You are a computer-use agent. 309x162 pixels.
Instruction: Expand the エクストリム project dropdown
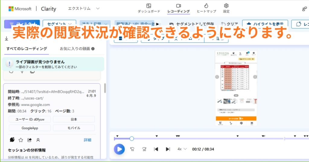[84, 8]
